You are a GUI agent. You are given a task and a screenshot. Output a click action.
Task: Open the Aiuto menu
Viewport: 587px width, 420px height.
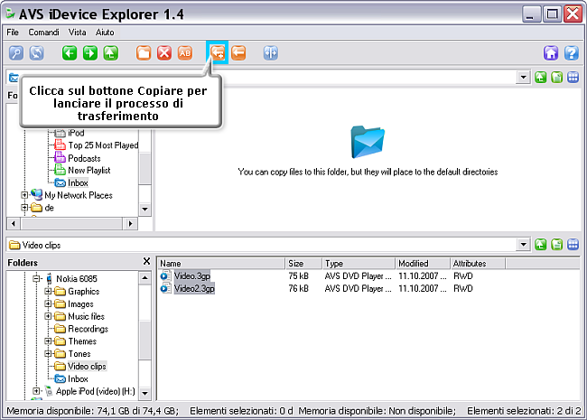point(105,33)
